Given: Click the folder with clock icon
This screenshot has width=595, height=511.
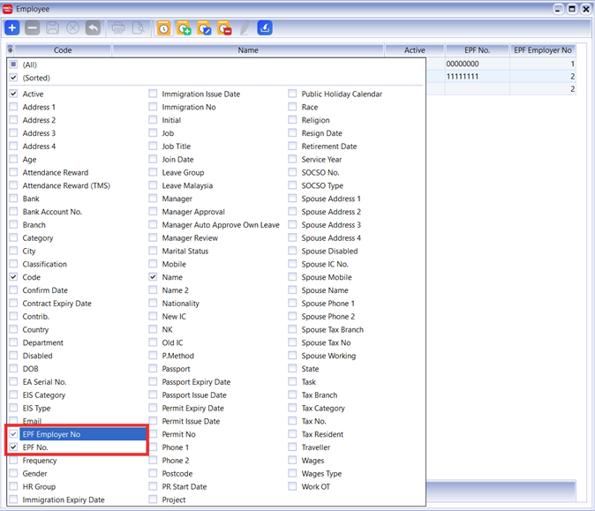Looking at the screenshot, I should tap(164, 28).
